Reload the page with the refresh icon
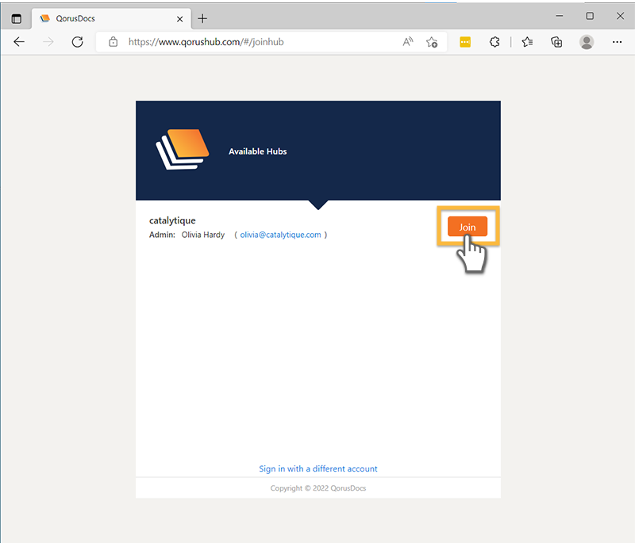Viewport: 635px width, 543px height. click(x=77, y=42)
